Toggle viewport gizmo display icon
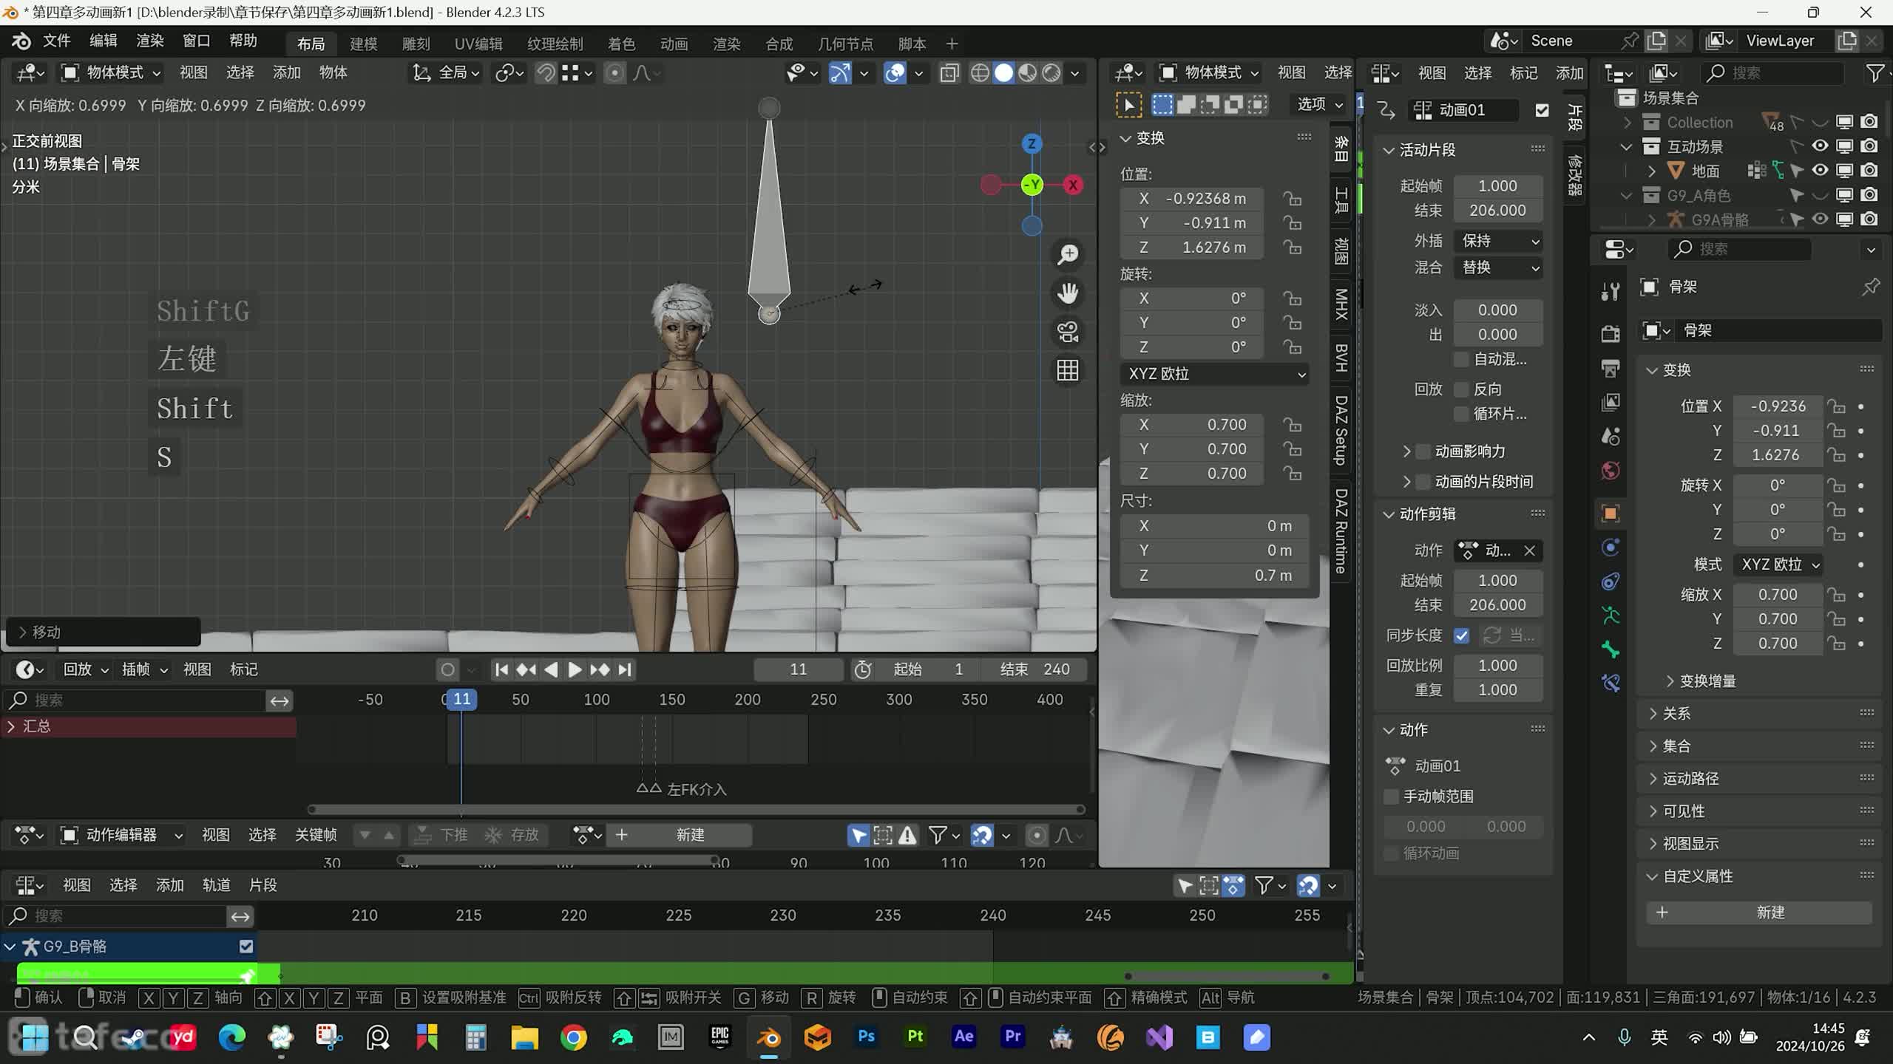Screen dimensions: 1893x1064 pos(840,72)
